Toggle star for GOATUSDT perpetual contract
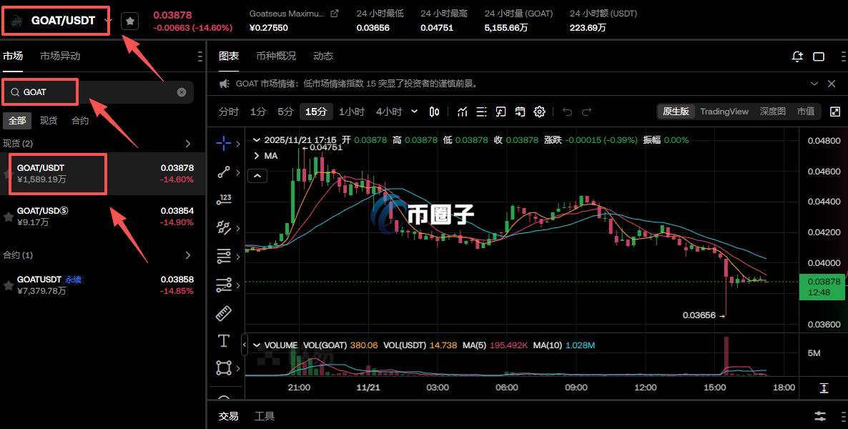 (x=9, y=285)
